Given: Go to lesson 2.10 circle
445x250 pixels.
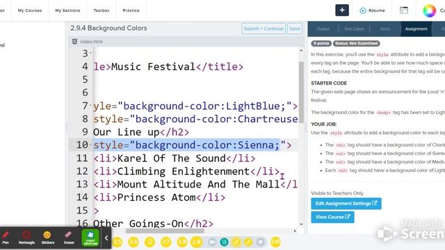Looking at the screenshot, I should 275,242.
